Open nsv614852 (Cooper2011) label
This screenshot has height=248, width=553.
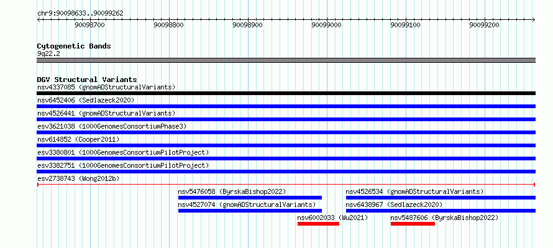point(78,139)
